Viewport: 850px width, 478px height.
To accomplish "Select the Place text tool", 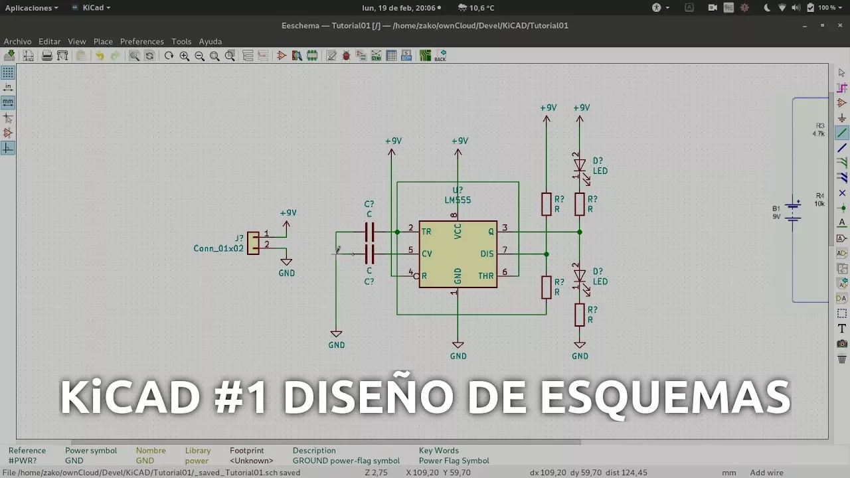I will tap(842, 329).
